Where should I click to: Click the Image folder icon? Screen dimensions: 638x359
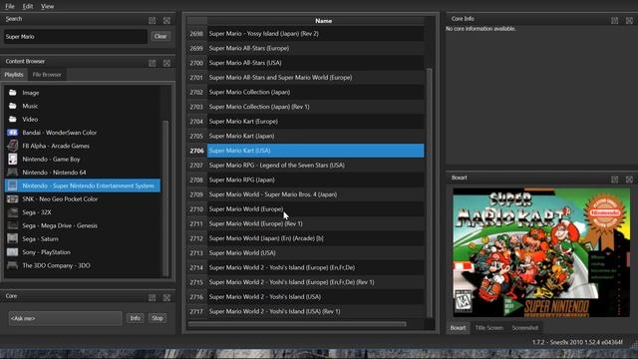[13, 93]
